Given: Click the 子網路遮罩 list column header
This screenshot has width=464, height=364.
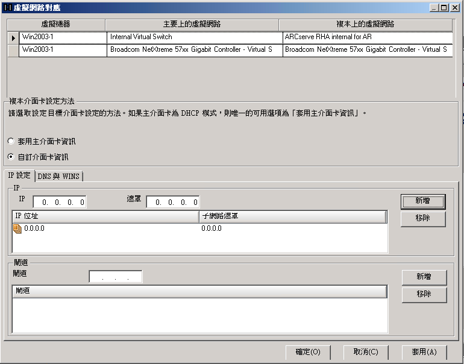Looking at the screenshot, I should [x=293, y=216].
